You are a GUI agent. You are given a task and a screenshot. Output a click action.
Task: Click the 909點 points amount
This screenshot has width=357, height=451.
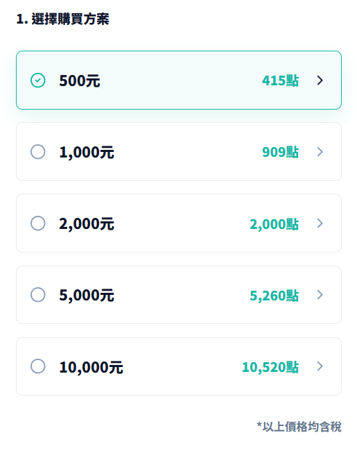pos(280,152)
